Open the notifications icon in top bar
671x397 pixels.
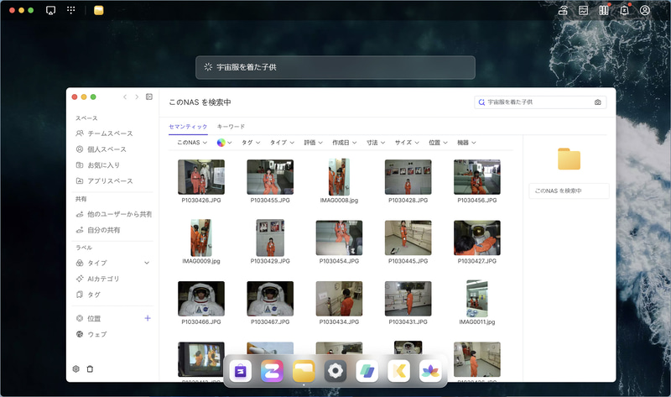tap(624, 10)
